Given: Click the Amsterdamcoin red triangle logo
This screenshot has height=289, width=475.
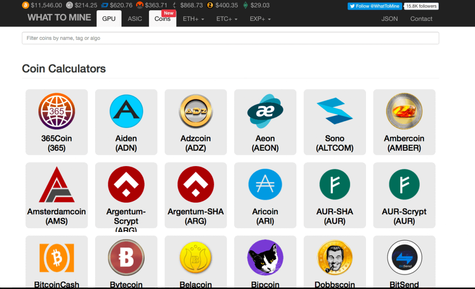Looking at the screenshot, I should [57, 185].
